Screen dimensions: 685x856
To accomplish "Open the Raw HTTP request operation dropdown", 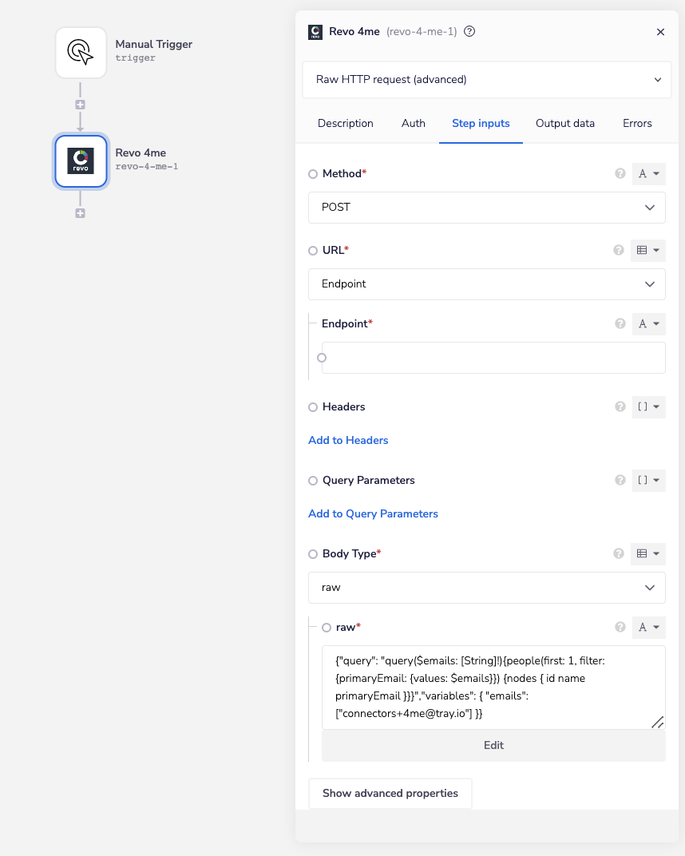I will [487, 80].
